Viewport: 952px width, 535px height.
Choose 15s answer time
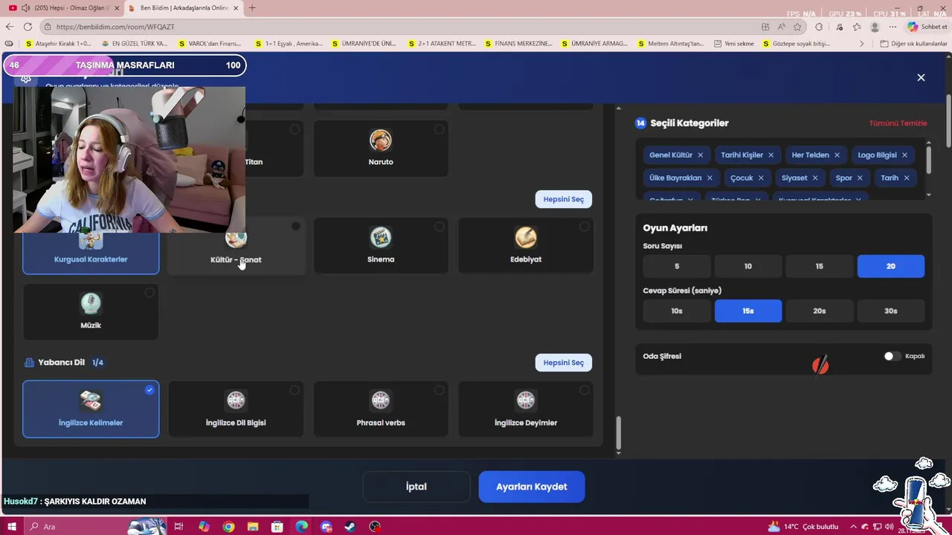click(748, 311)
